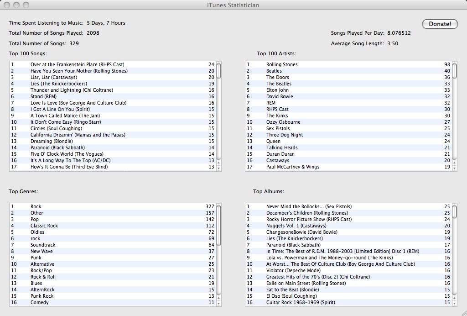Select album Exile on Main Street

pyautogui.click(x=349, y=283)
